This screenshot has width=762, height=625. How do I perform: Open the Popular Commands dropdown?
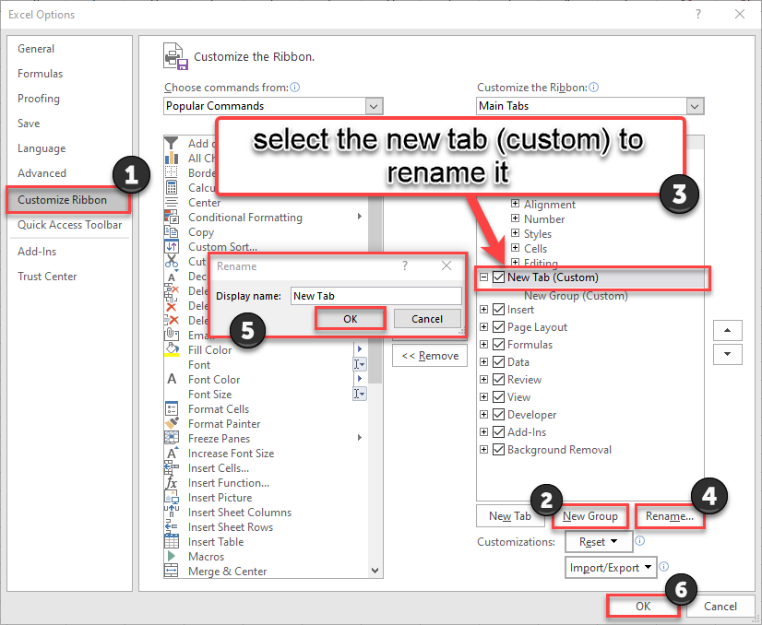coord(373,106)
